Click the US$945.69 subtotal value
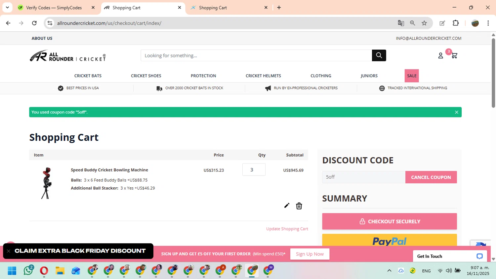496x279 pixels. [x=293, y=170]
